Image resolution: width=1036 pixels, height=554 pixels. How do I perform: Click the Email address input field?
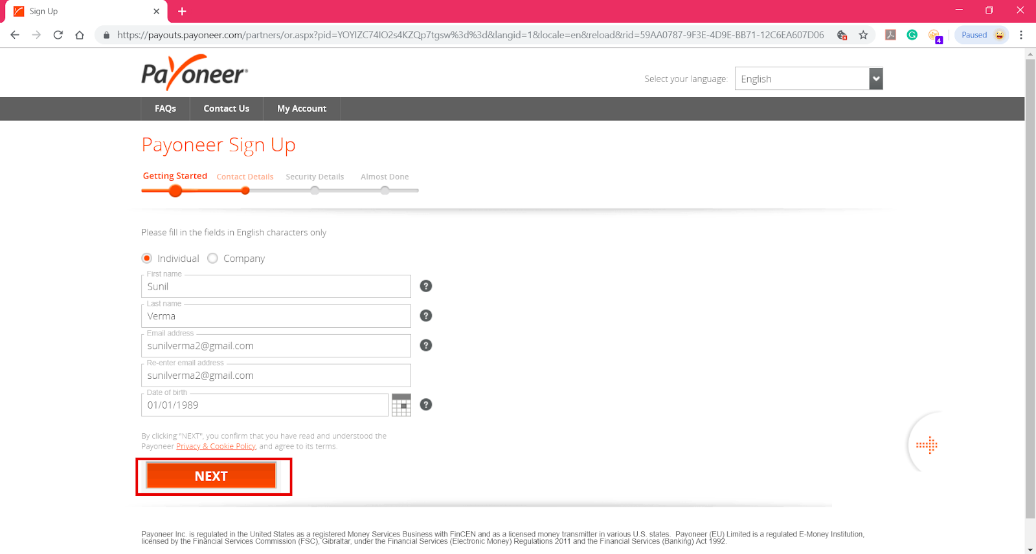(276, 346)
